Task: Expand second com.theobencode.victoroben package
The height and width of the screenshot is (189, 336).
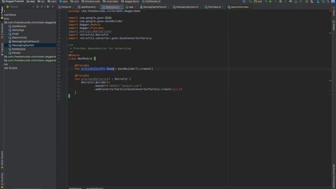Action: [30, 57]
